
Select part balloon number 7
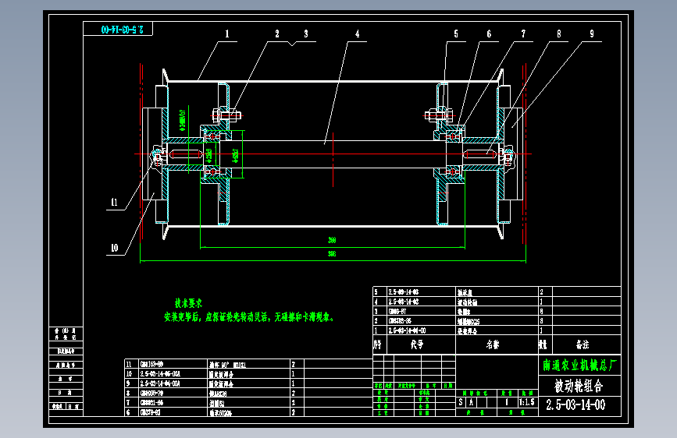point(523,34)
